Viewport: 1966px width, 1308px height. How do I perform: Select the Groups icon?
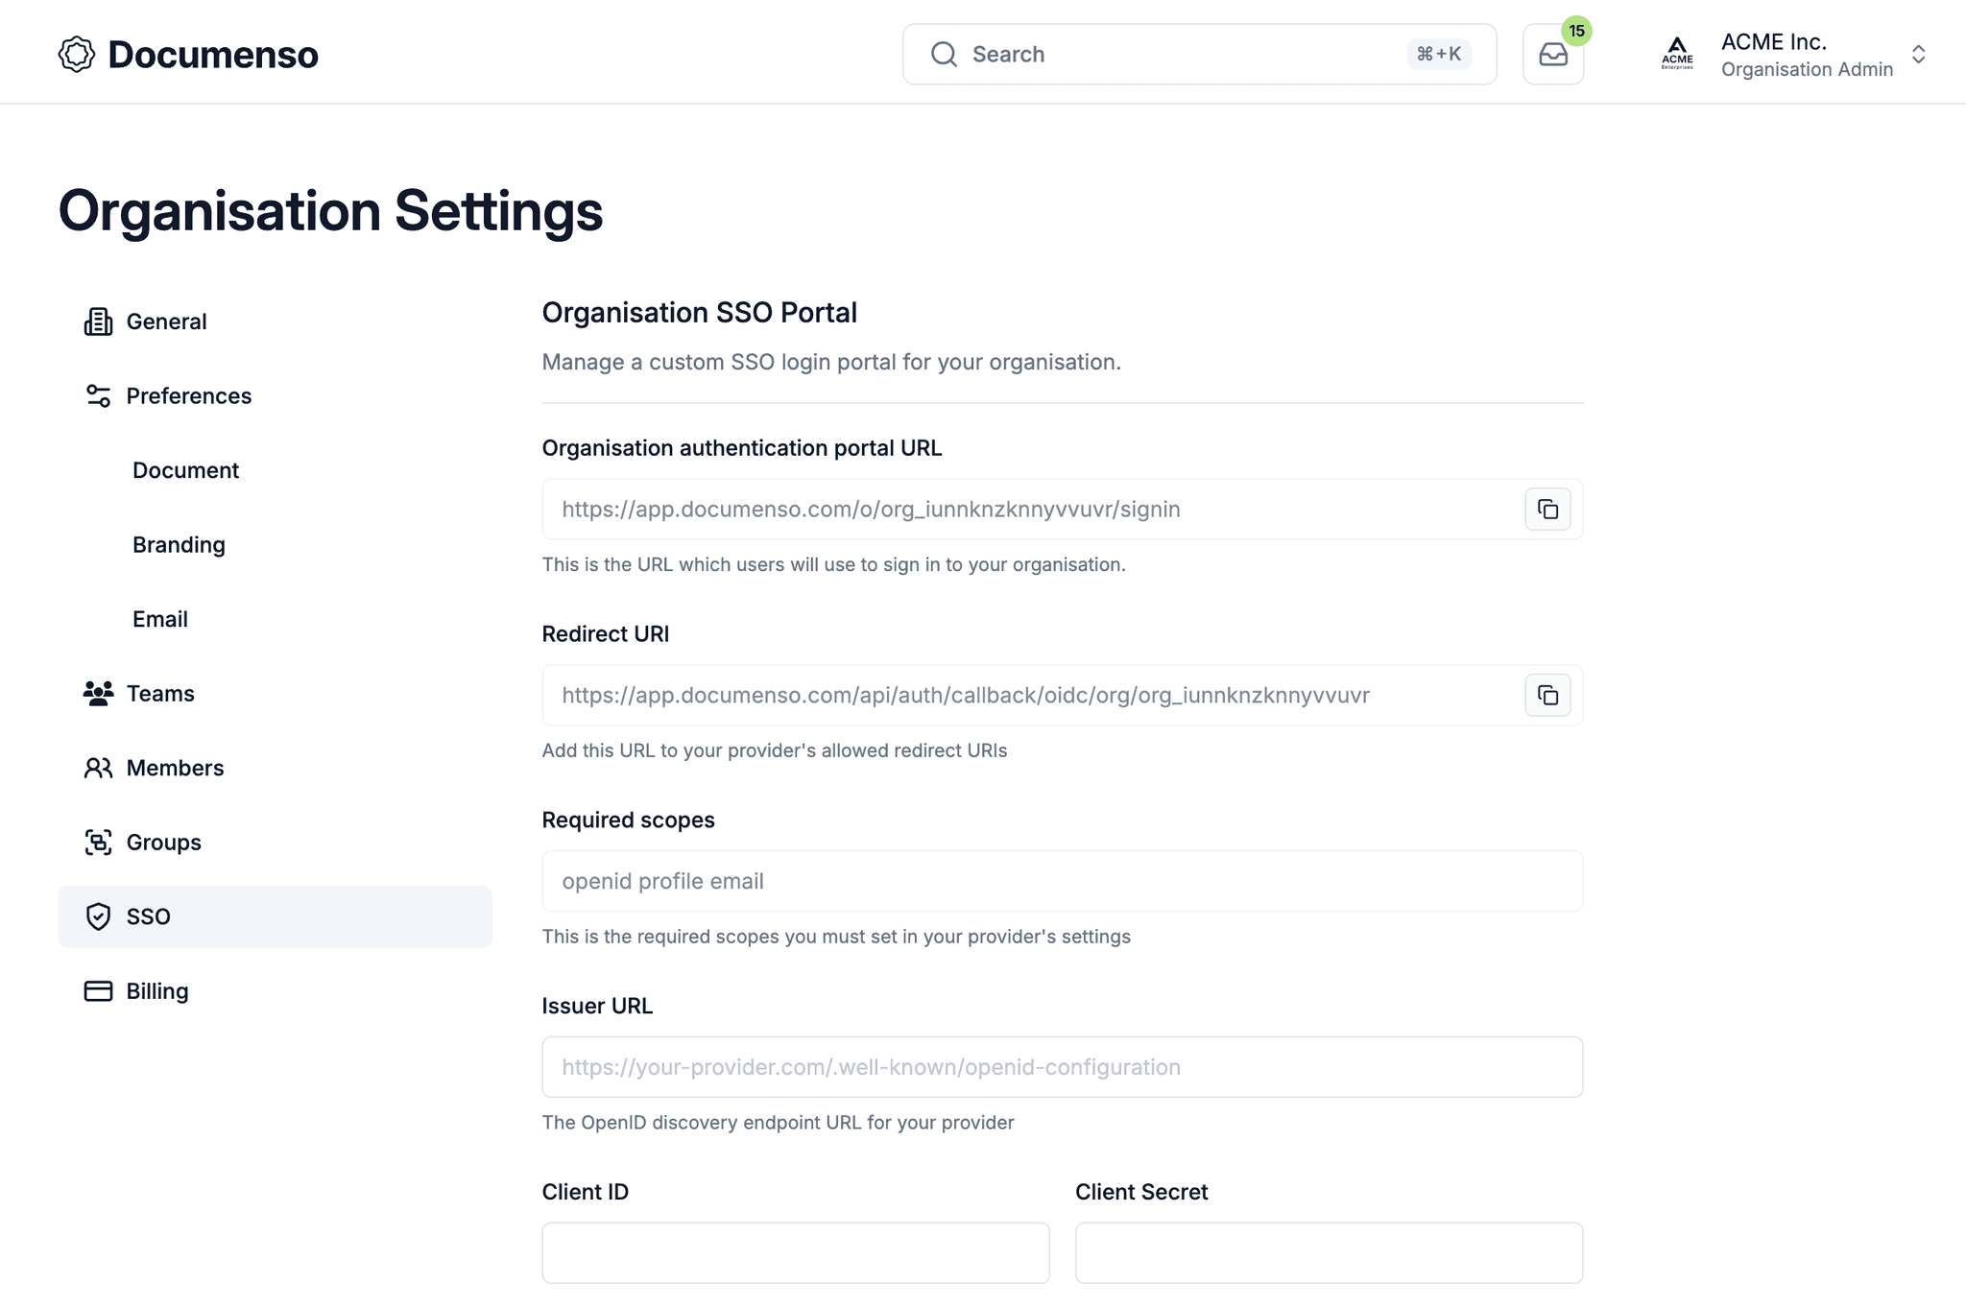pos(98,842)
